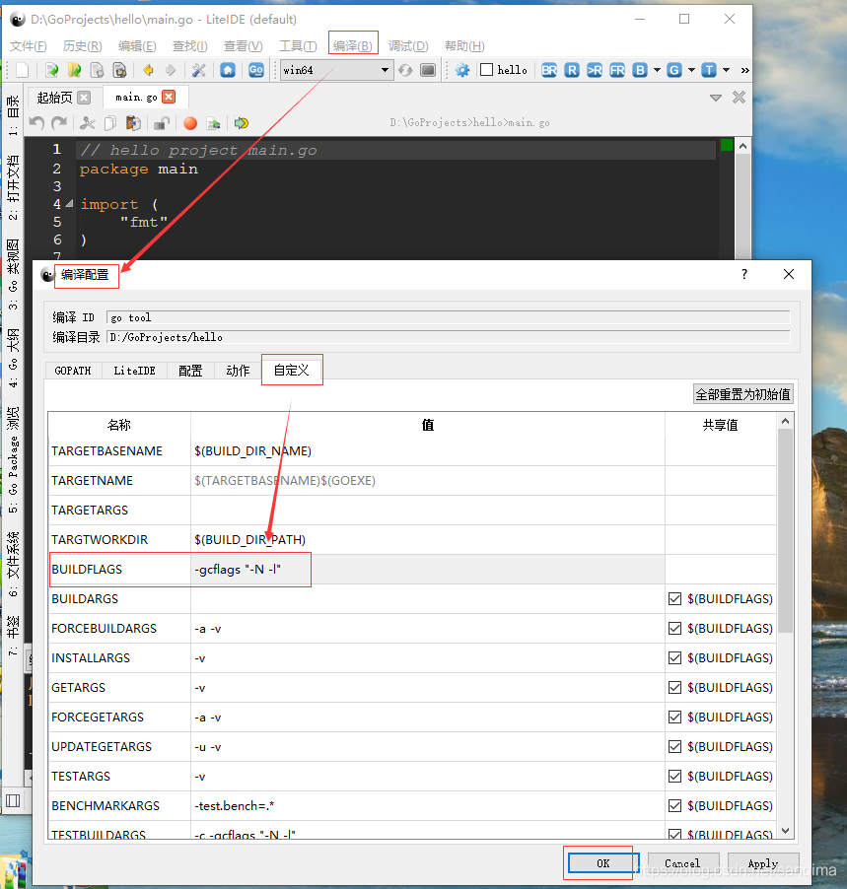Click the dialog help question mark
Image resolution: width=847 pixels, height=889 pixels.
coord(744,274)
